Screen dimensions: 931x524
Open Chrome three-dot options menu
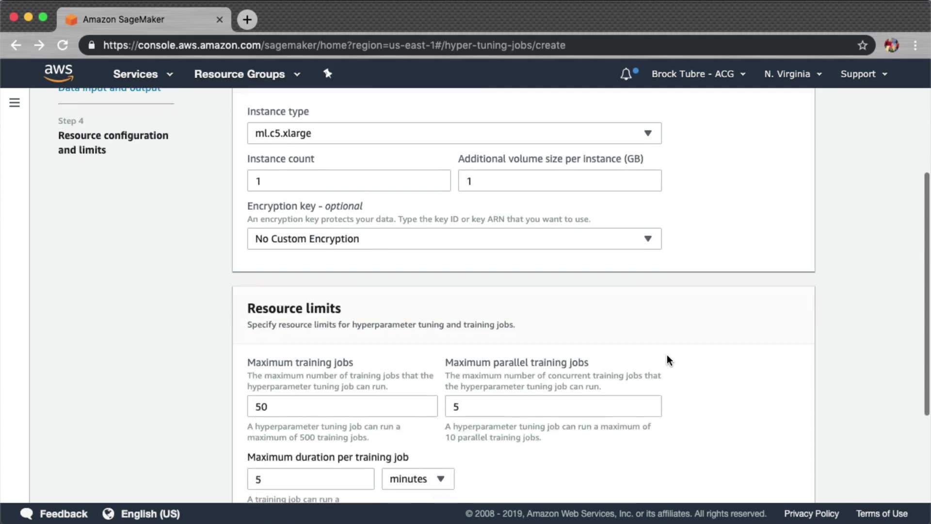pos(915,45)
